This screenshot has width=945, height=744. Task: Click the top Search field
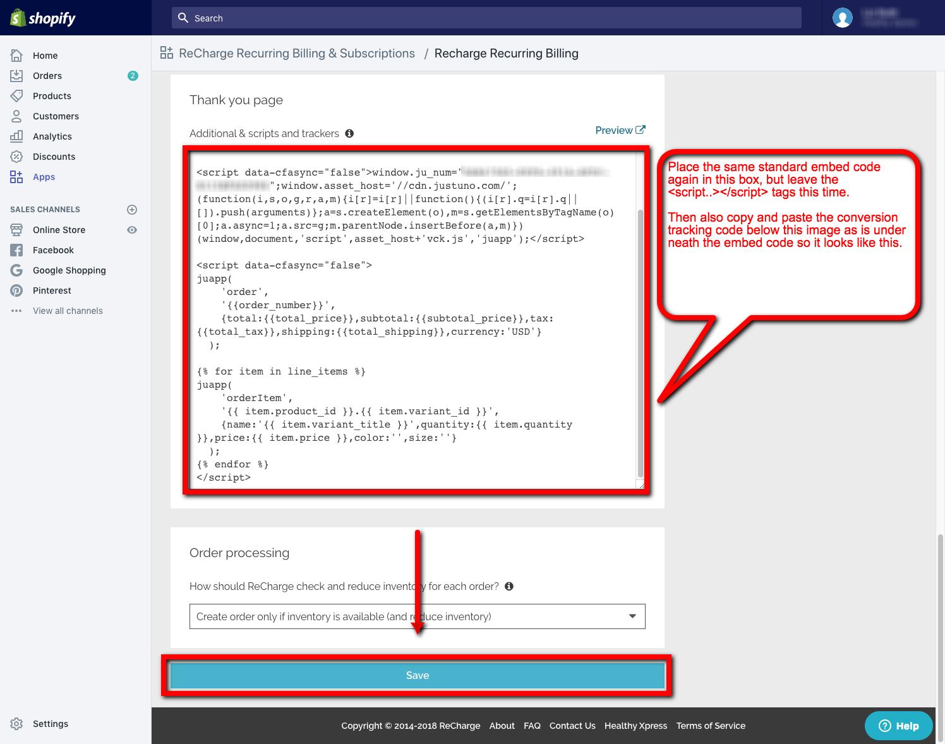pos(486,18)
